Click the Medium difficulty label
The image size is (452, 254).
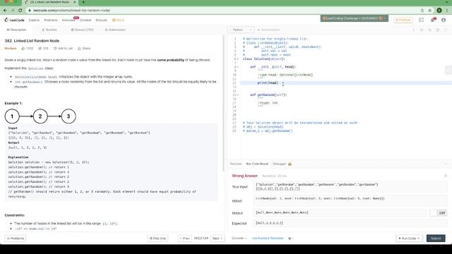click(x=11, y=49)
